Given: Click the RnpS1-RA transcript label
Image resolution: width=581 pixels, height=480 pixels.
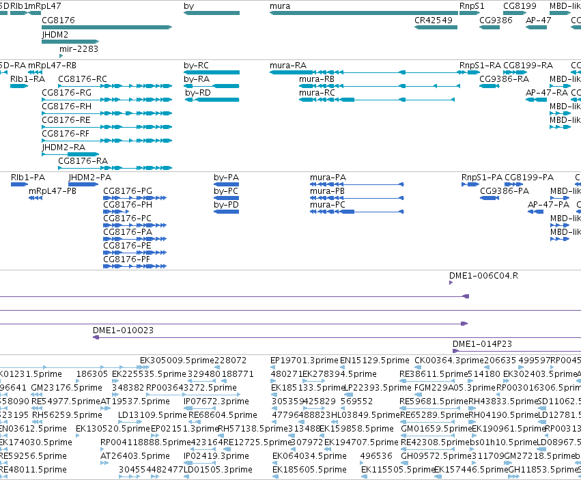Looking at the screenshot, I should coord(480,66).
